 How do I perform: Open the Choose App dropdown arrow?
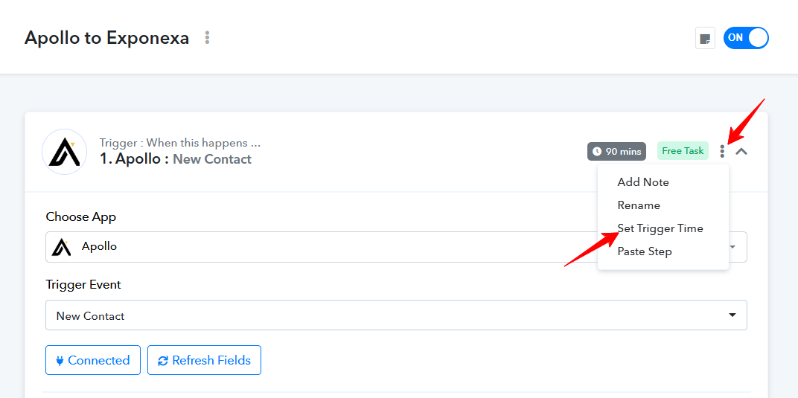point(733,247)
